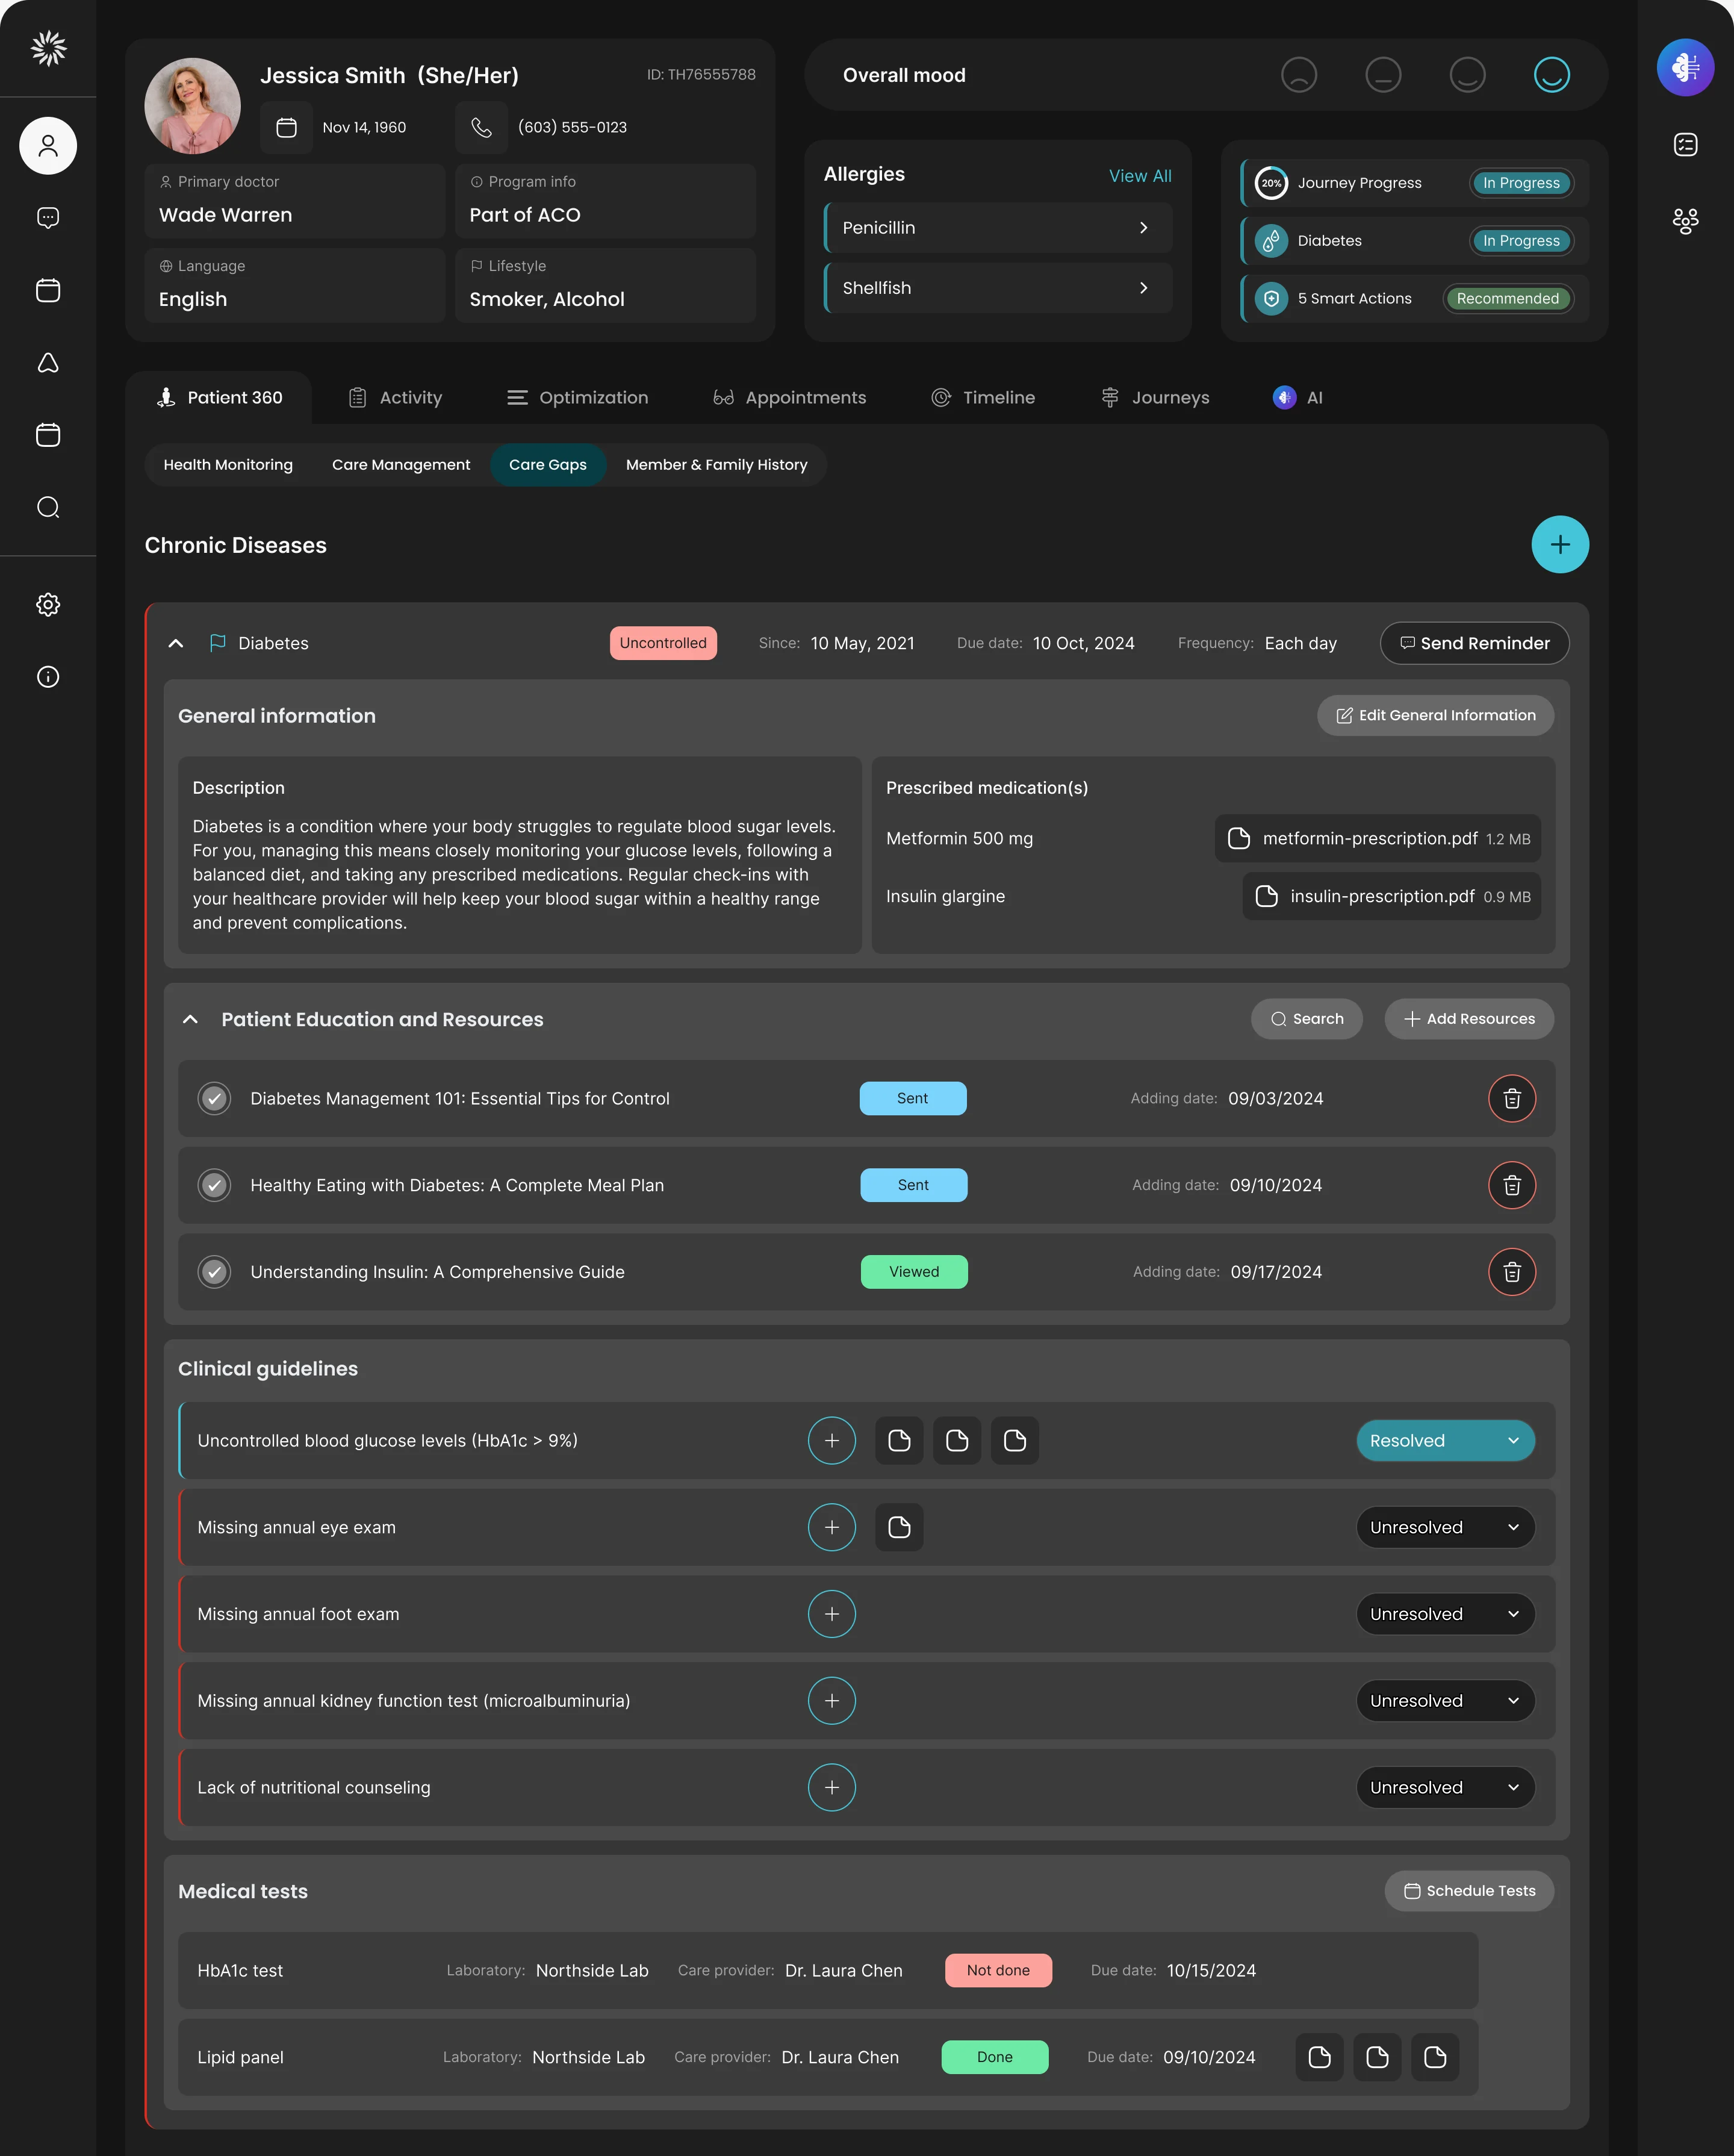Switch to the Activity tab

[395, 397]
